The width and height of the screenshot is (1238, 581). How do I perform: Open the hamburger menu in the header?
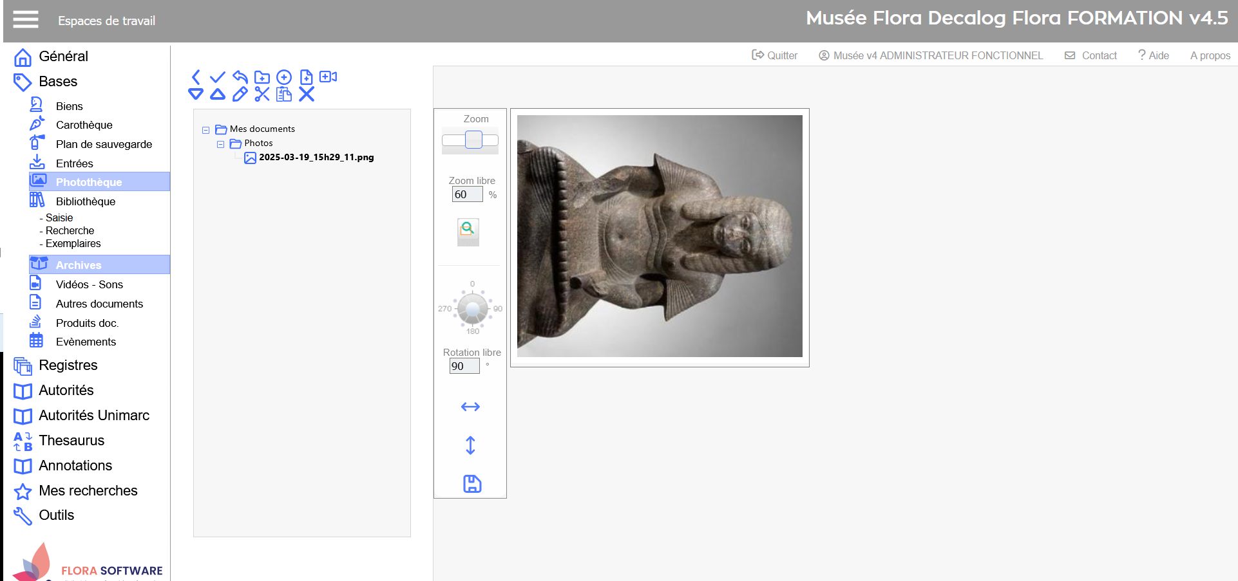(26, 20)
